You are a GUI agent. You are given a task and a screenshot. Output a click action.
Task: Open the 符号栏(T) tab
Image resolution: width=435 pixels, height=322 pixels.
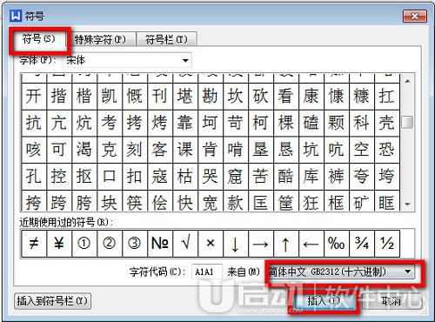point(166,39)
